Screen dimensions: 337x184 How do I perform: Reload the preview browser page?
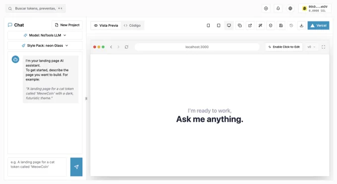tap(126, 47)
